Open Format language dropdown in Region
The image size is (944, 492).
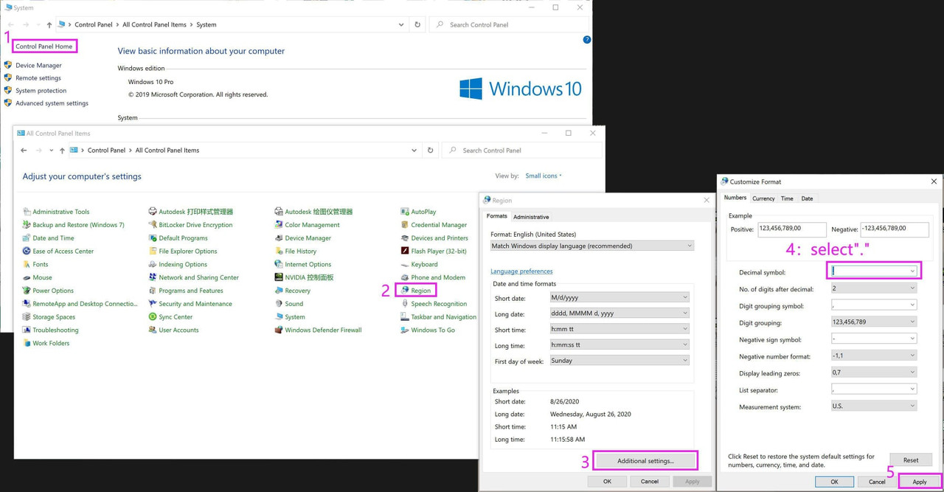pos(592,246)
